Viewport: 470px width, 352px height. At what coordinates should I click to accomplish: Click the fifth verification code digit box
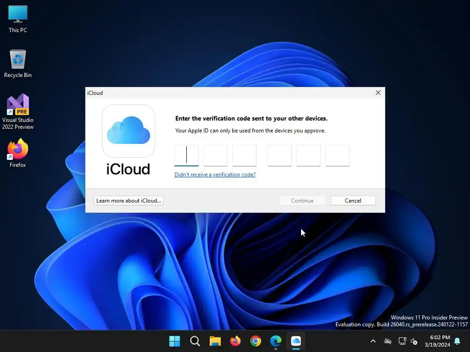(x=308, y=155)
